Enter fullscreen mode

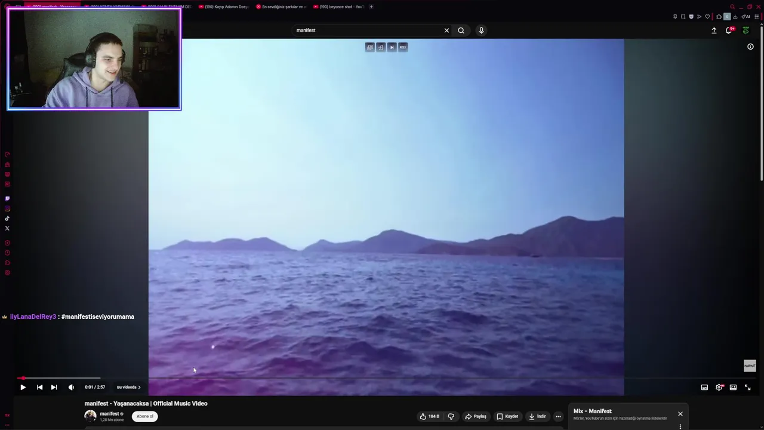coord(747,387)
